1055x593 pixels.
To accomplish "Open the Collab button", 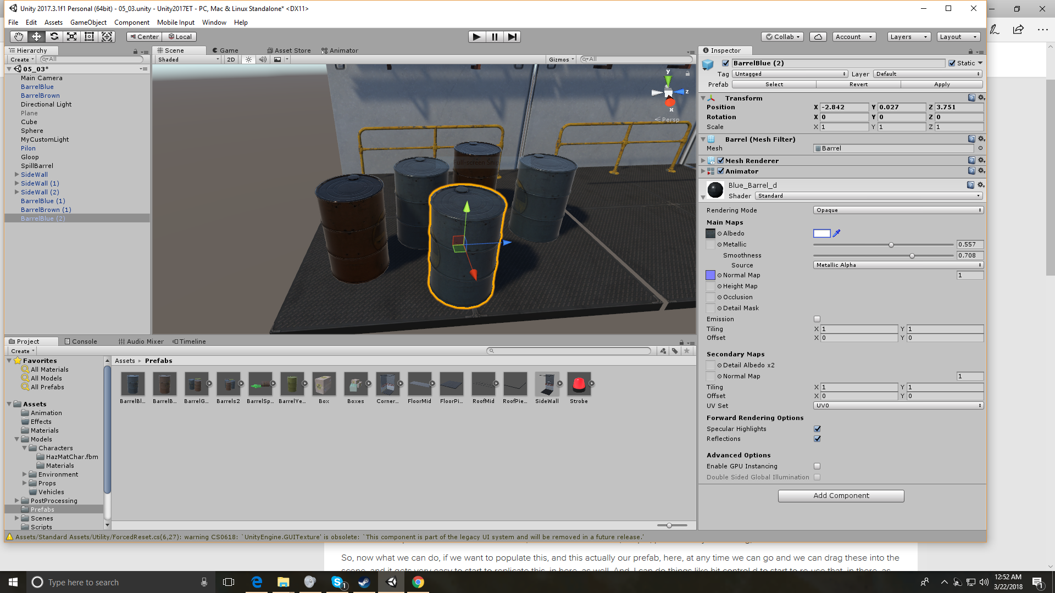I will (782, 37).
